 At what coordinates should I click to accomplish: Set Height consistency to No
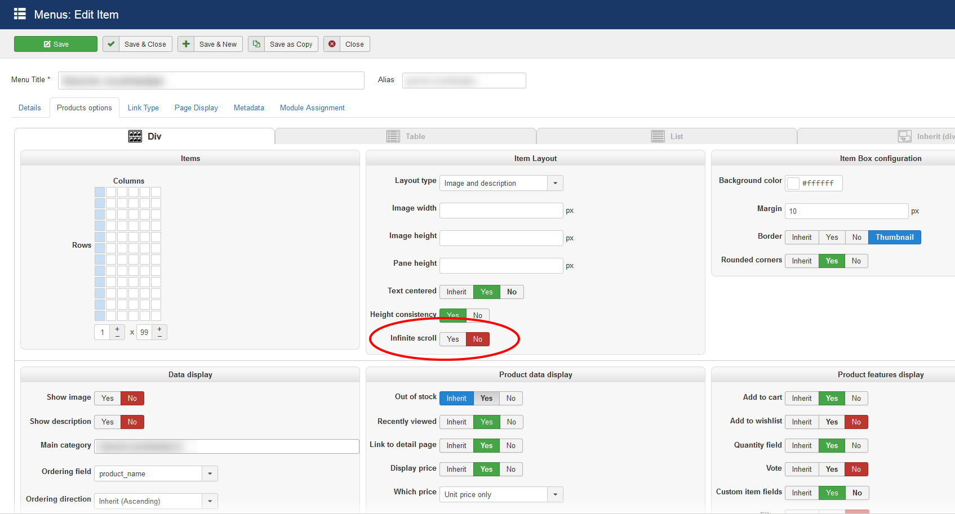478,315
